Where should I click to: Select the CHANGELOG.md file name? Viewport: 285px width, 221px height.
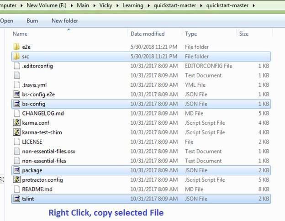pos(43,113)
